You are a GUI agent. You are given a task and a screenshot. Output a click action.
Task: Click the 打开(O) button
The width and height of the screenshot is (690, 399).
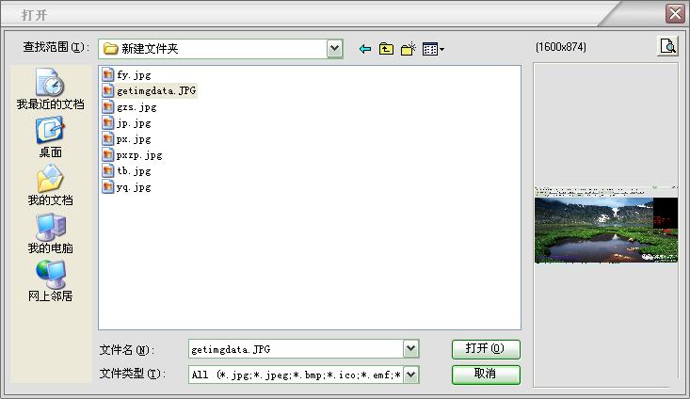[486, 349]
